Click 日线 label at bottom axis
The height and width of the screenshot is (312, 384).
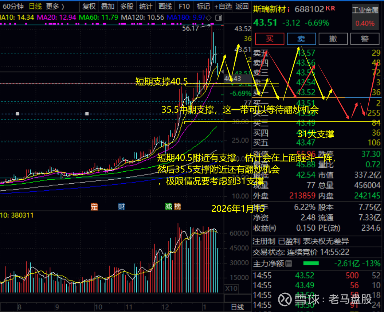pyautogui.click(x=238, y=307)
